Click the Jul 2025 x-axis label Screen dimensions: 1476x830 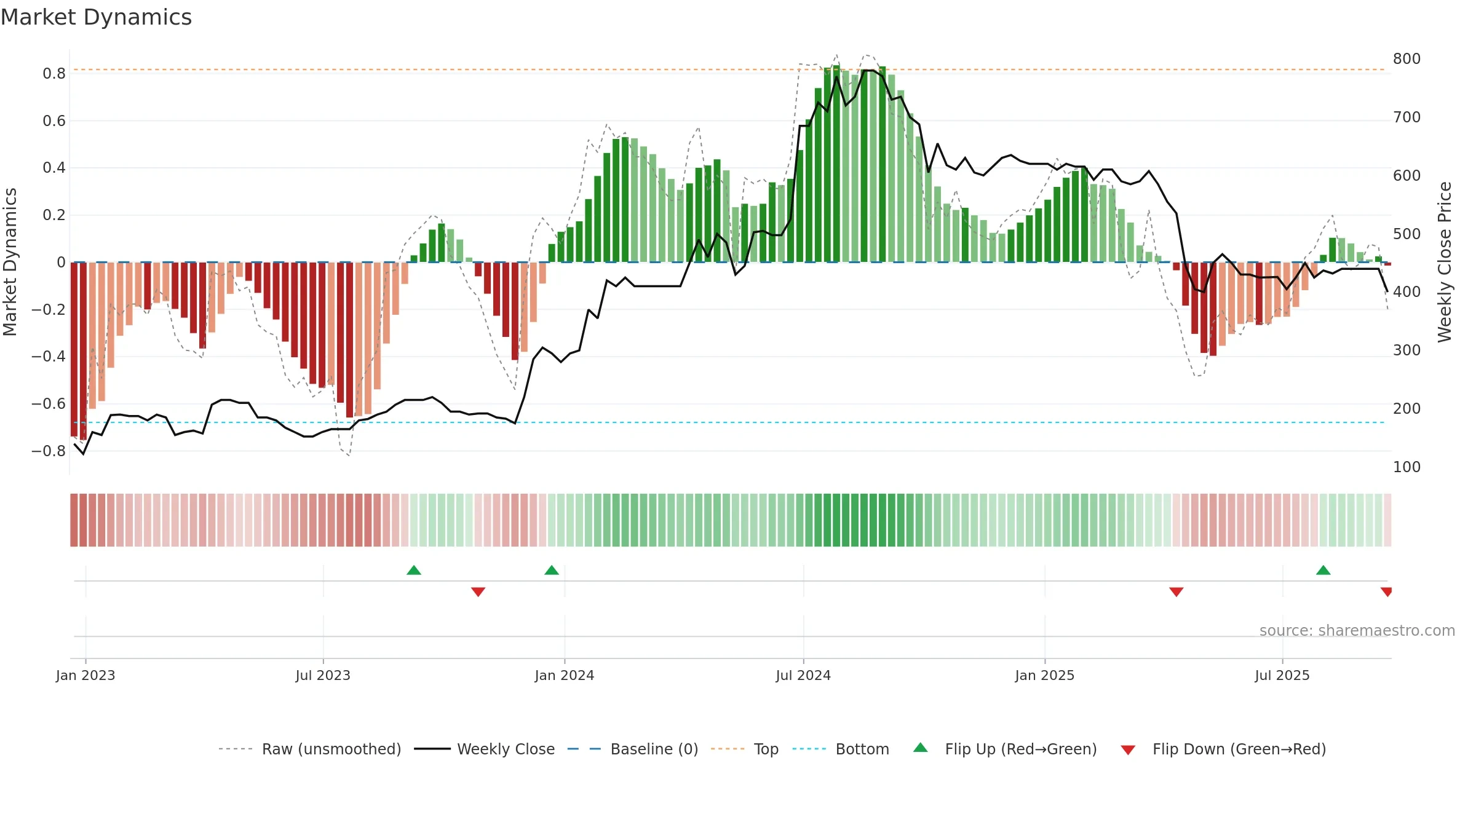(x=1282, y=675)
